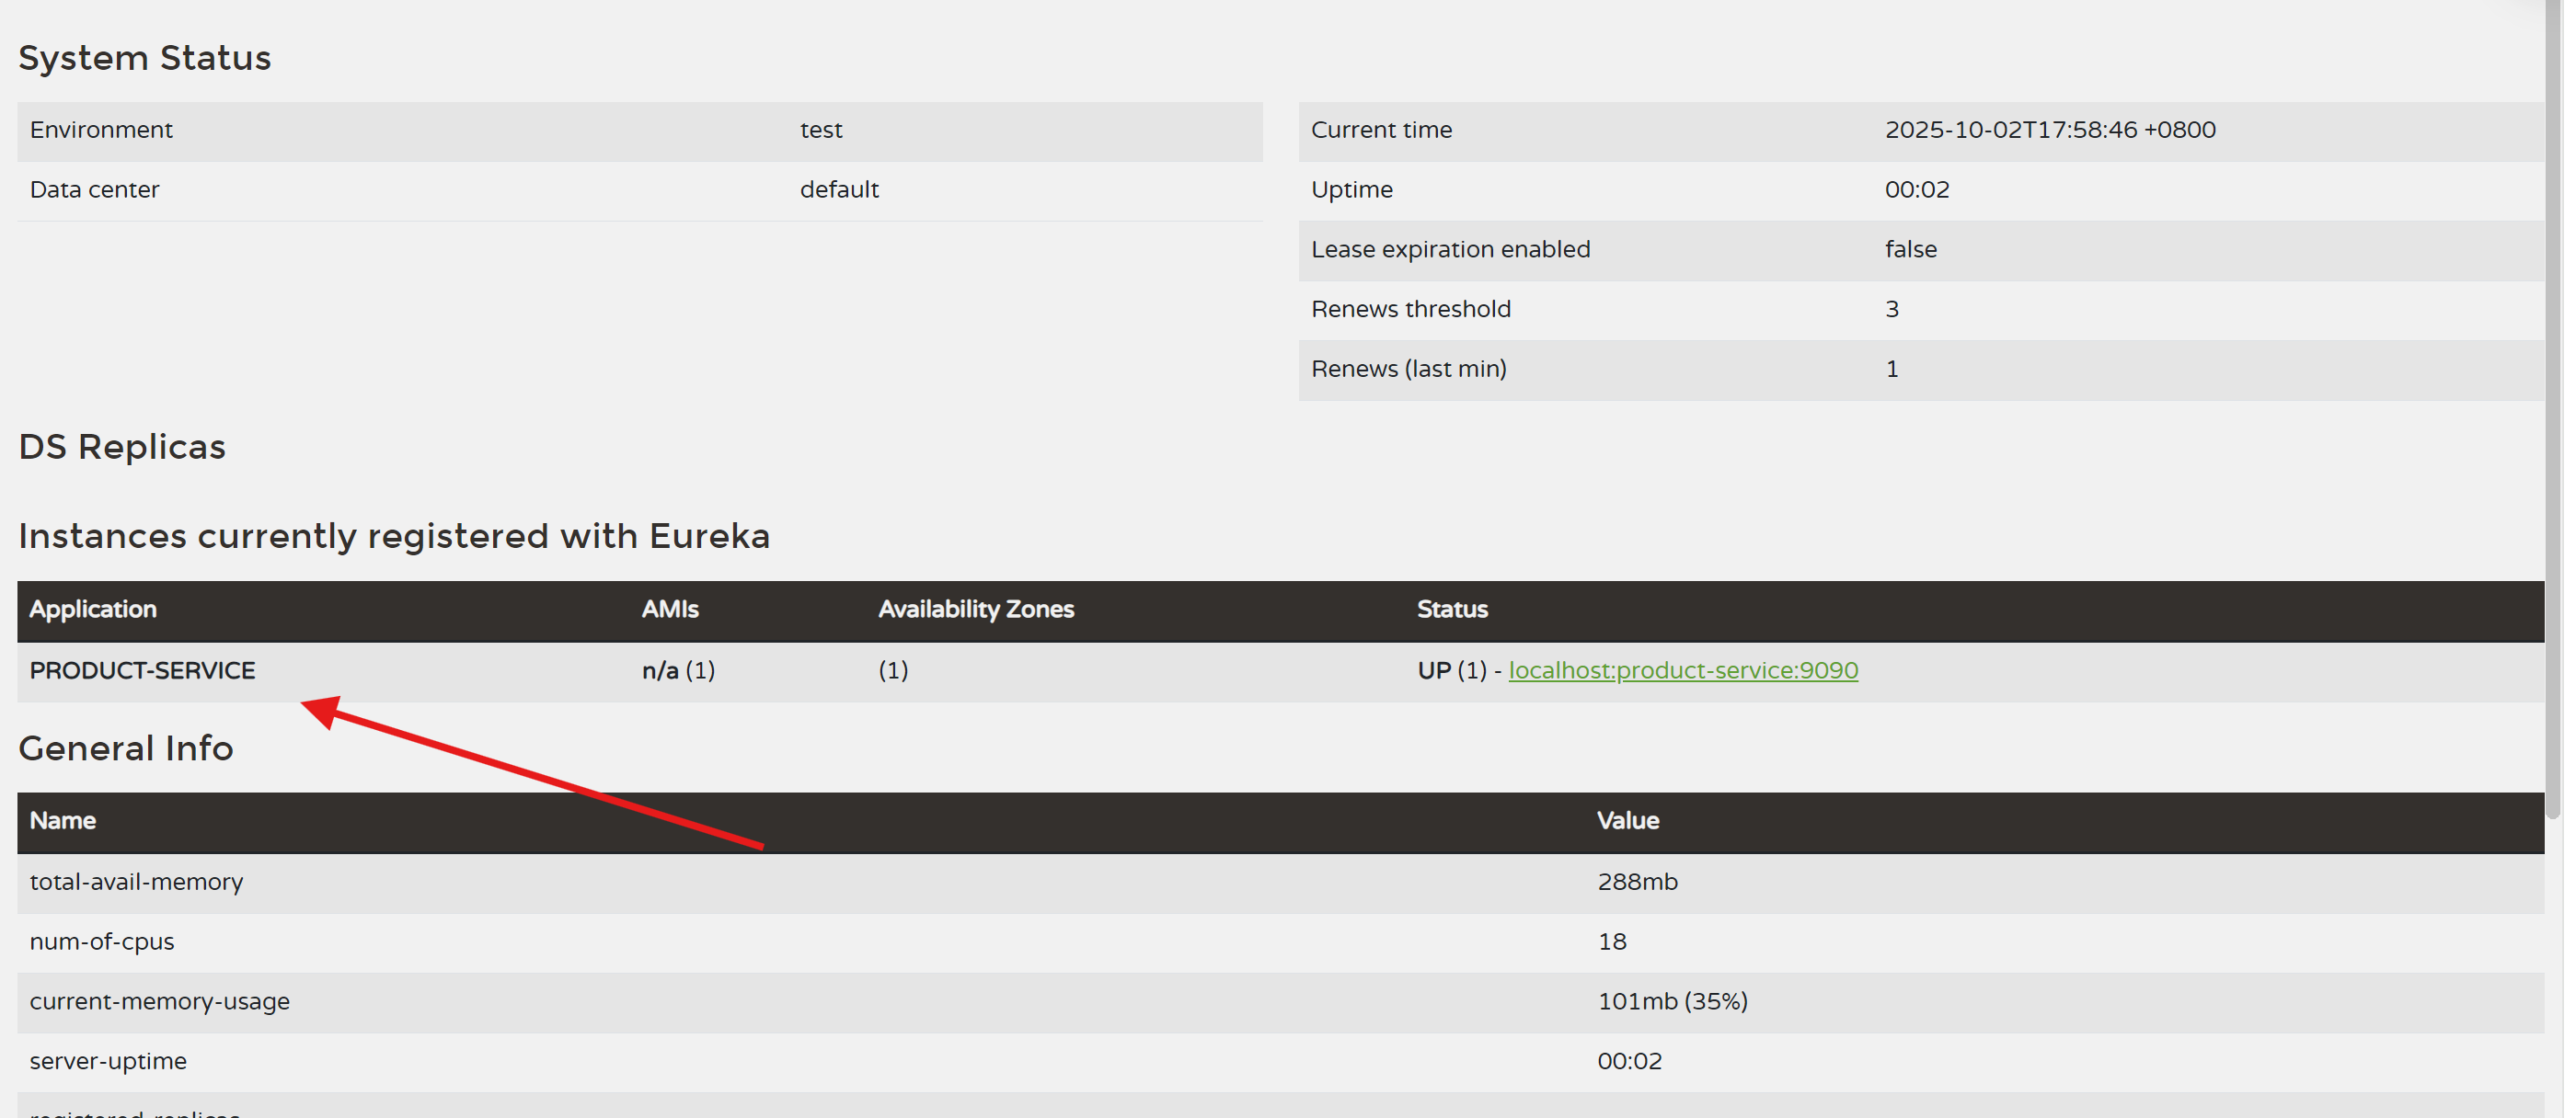Open the localhost:product-service:9090 instance link
The image size is (2576, 1118).
1683,670
